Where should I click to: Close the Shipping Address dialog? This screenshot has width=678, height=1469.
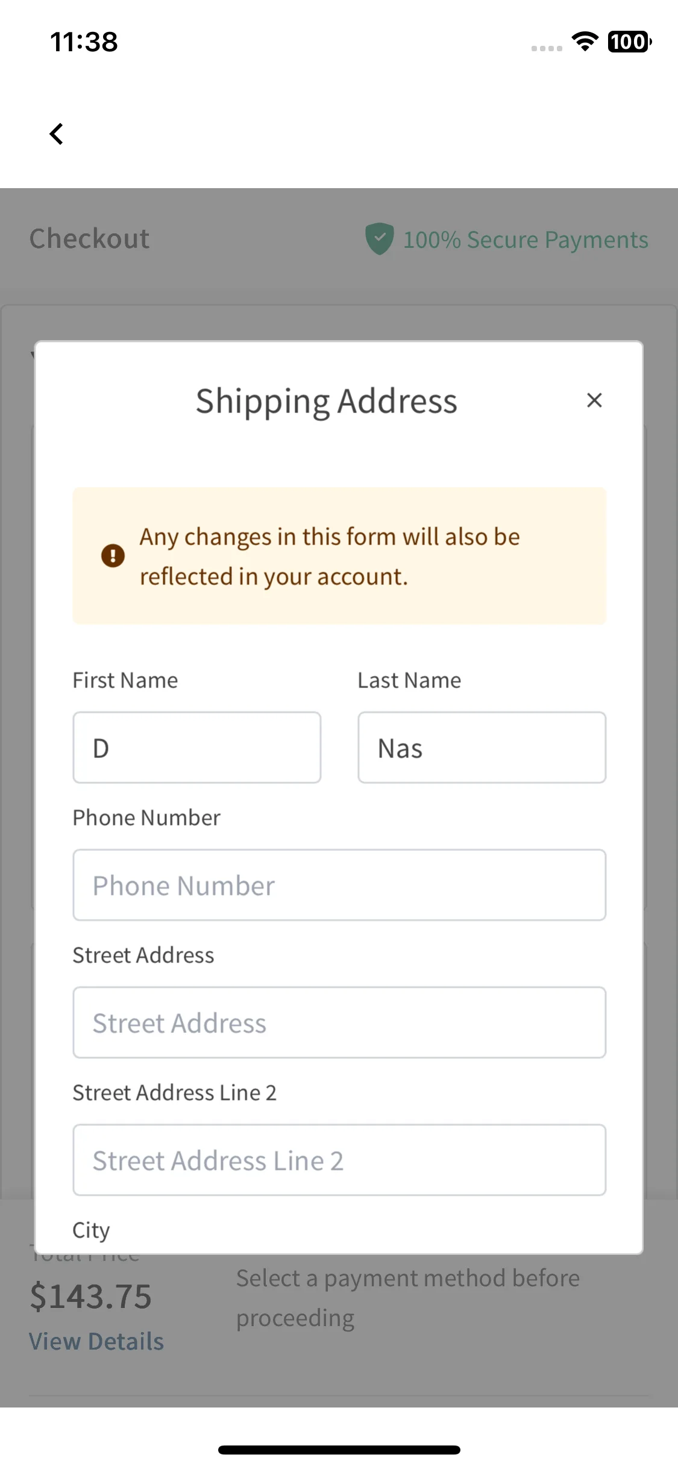[594, 400]
